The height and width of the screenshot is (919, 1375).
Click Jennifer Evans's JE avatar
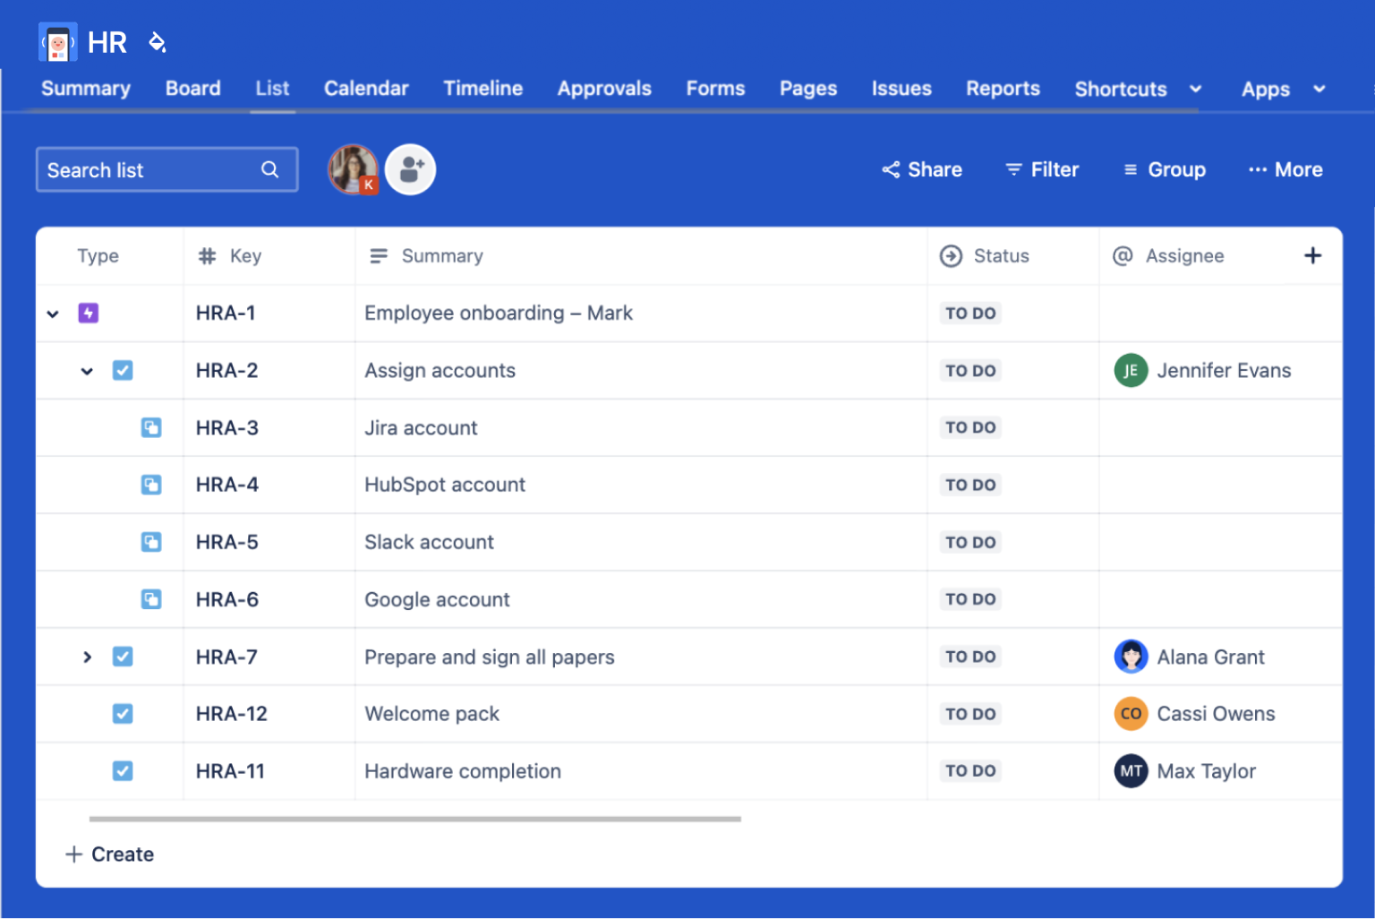point(1131,370)
